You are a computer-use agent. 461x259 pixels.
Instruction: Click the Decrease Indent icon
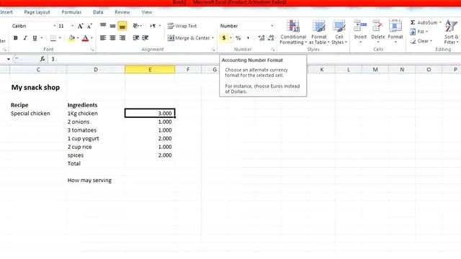[x=135, y=38]
